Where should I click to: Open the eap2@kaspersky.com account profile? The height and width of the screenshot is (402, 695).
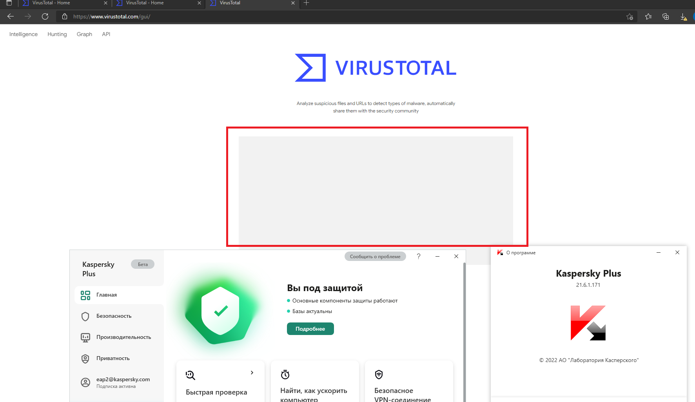(x=123, y=382)
